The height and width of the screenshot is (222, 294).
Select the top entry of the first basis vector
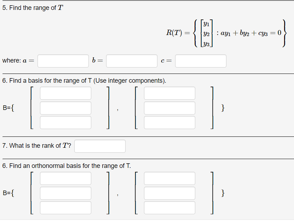click(x=65, y=93)
